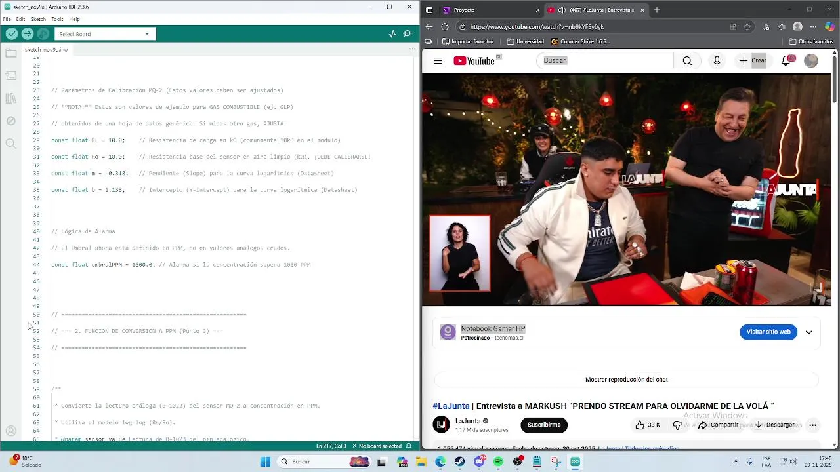Open the Universidad bookmarks folder
The height and width of the screenshot is (472, 840).
(x=524, y=41)
